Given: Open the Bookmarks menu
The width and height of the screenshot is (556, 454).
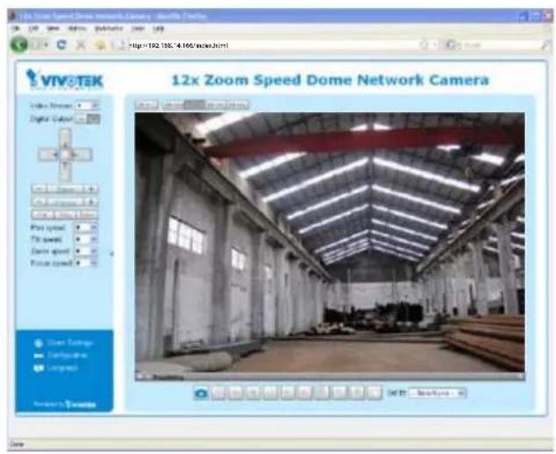Looking at the screenshot, I should (x=109, y=29).
